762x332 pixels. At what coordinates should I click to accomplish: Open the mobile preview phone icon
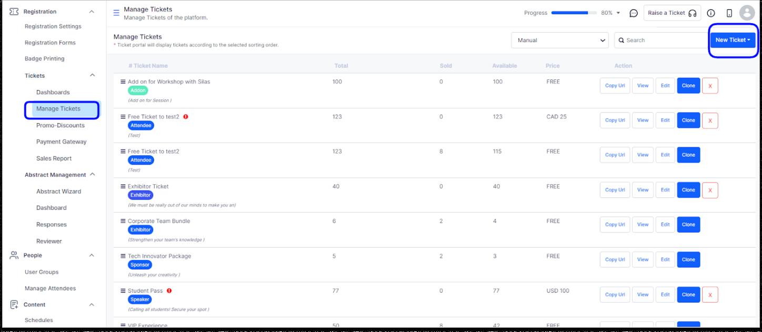729,13
